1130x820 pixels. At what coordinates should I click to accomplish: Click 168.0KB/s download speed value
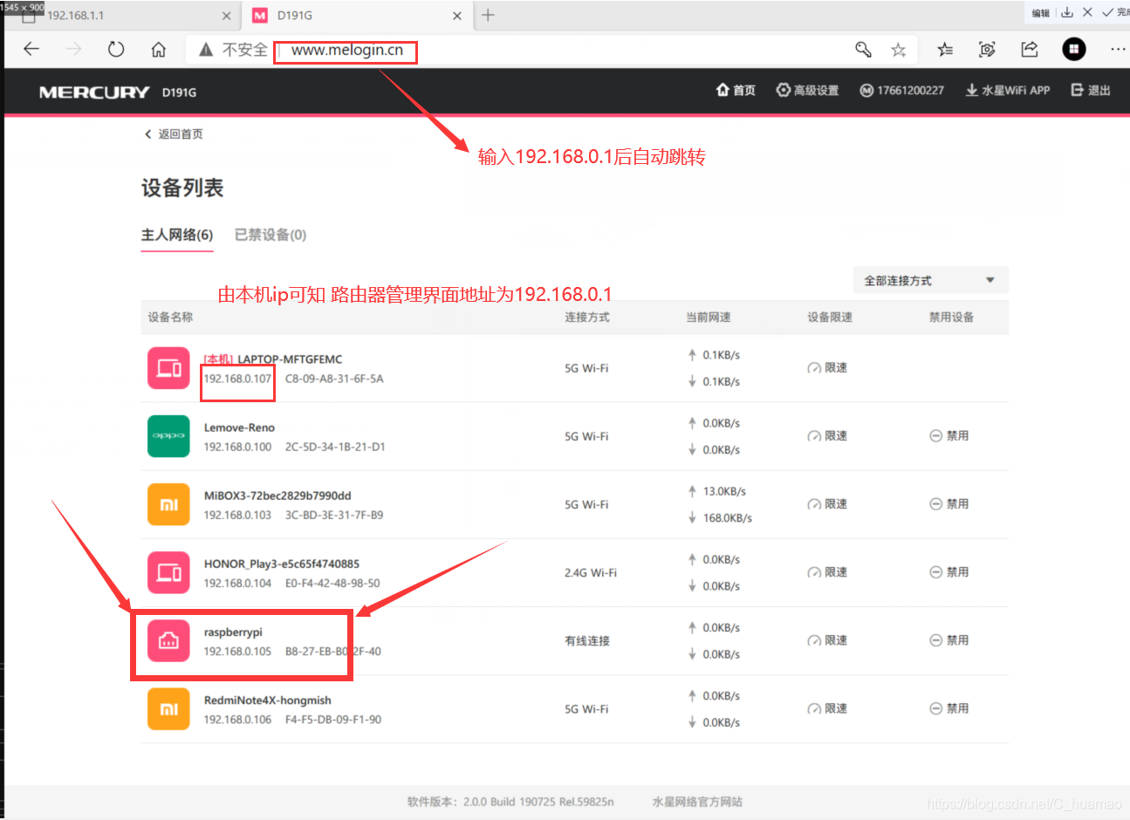[x=728, y=518]
